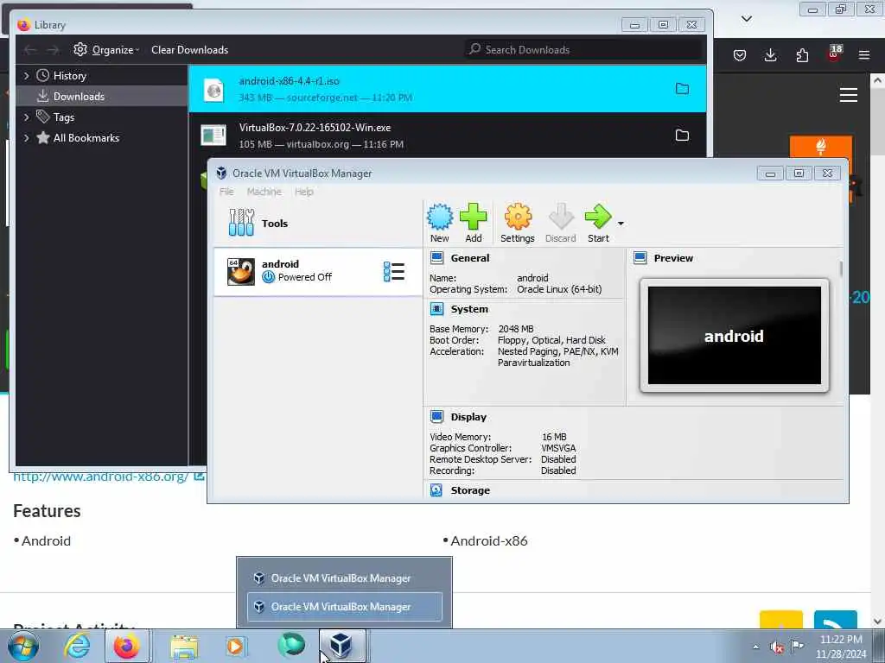The image size is (885, 663).
Task: Click the VirtualBox taskbar icon
Action: tap(341, 646)
